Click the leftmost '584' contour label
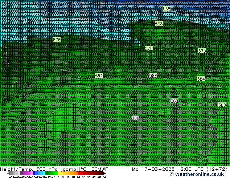 coord(99,76)
